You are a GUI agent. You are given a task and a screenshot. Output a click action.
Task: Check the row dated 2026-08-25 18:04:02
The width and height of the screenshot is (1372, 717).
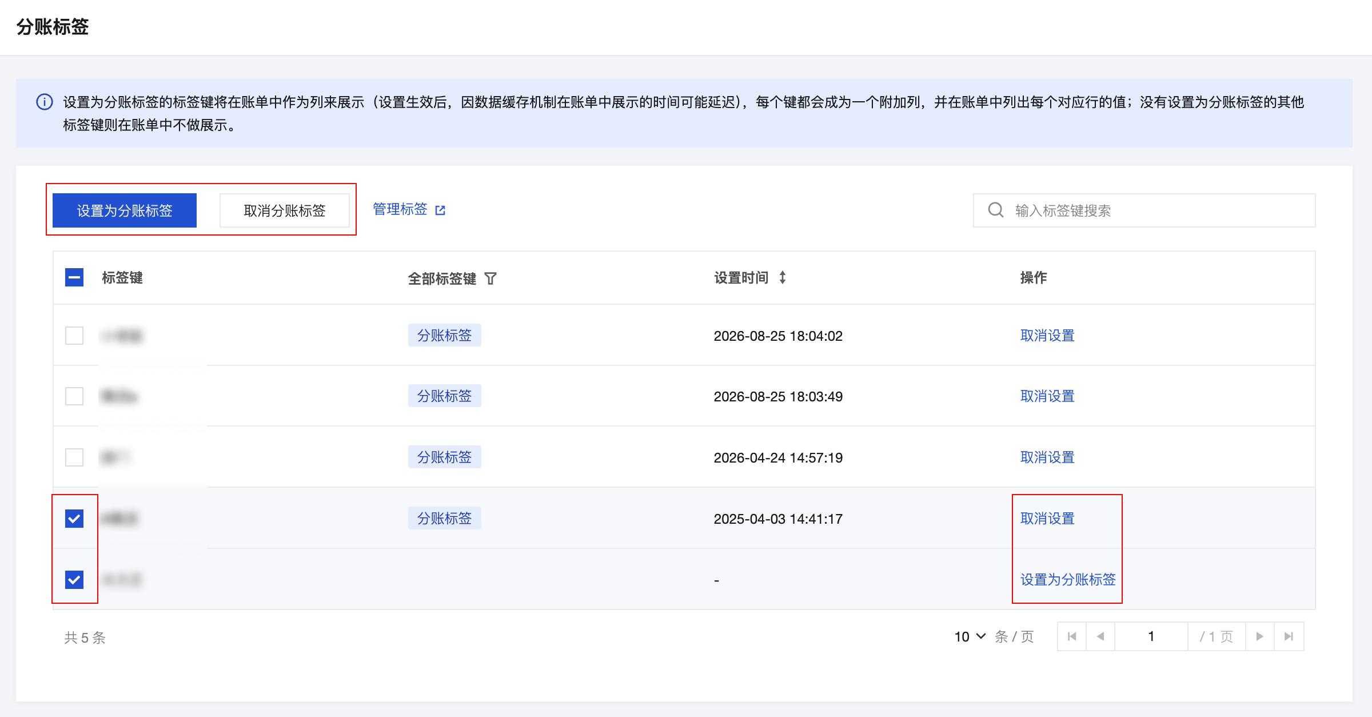coord(74,336)
